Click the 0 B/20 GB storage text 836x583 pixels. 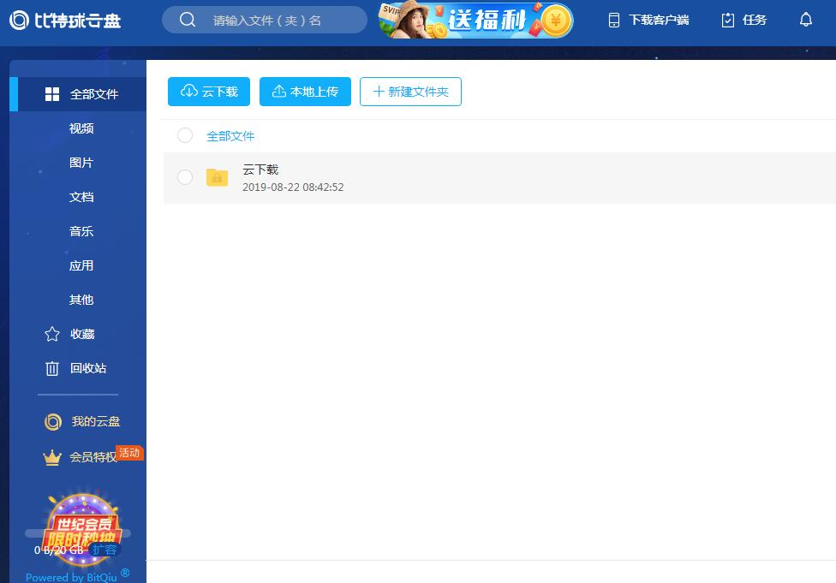[58, 550]
